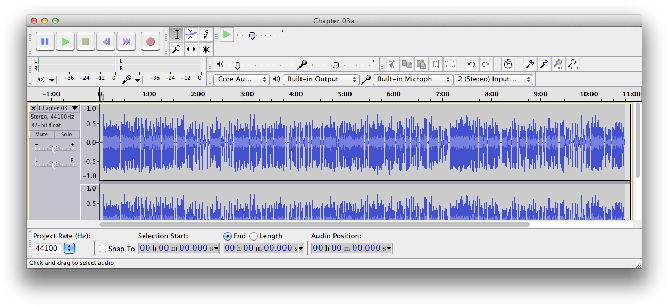668x306 pixels.
Task: Click the Cut scissors icon
Action: (392, 64)
